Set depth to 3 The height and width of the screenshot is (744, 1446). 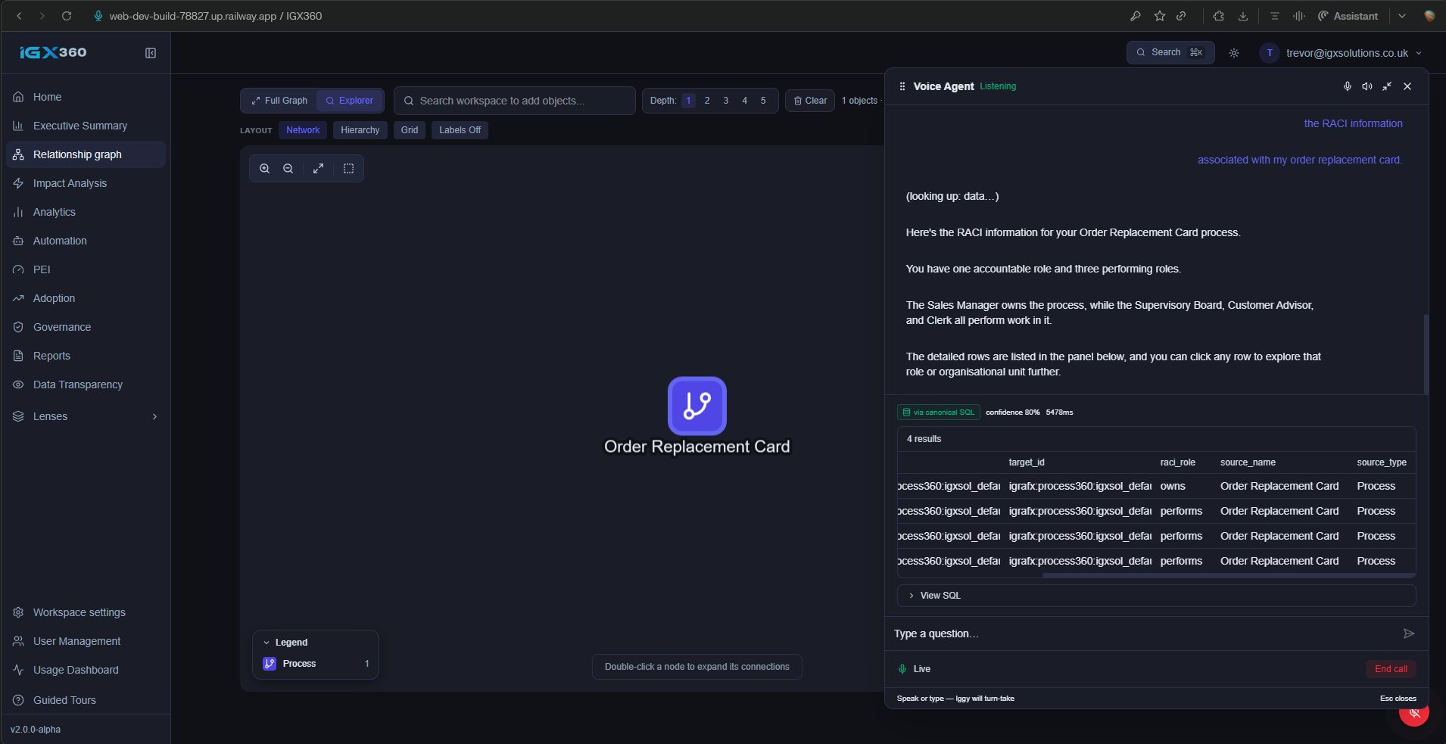(x=726, y=101)
